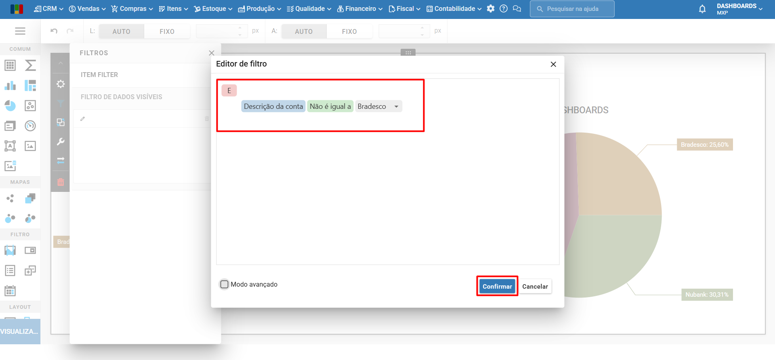The height and width of the screenshot is (360, 775).
Task: Open the Itens menu
Action: coord(173,9)
